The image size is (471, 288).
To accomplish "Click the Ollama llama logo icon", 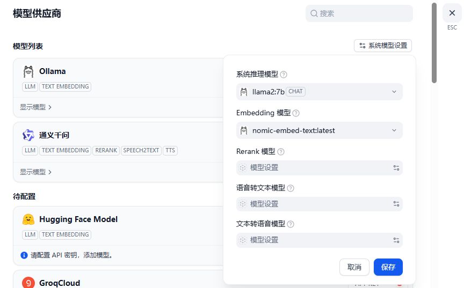I will tap(28, 72).
